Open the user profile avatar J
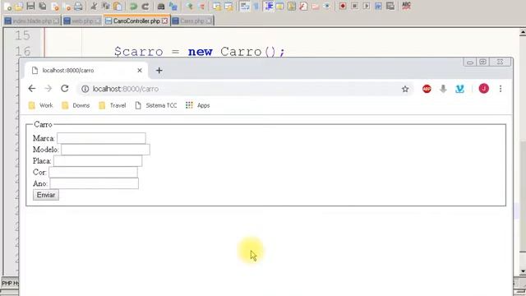The image size is (526, 296). [484, 89]
